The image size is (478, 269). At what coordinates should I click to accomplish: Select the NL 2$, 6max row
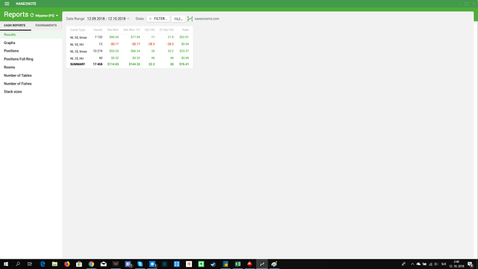pyautogui.click(x=129, y=52)
